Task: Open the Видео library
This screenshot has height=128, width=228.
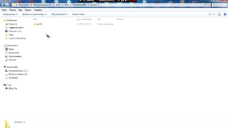Action: coord(11,49)
